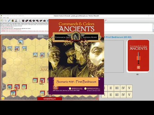The height and width of the screenshot is (115, 154).
Task: Click the greyed-out person silhouette toolbar icon
Action: pos(20,21)
